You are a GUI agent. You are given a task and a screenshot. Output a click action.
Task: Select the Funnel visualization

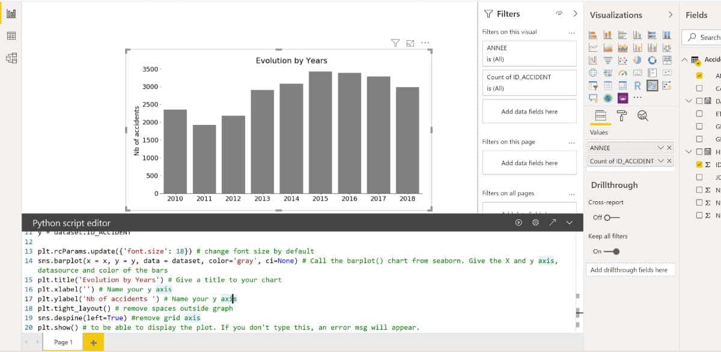pyautogui.click(x=608, y=60)
